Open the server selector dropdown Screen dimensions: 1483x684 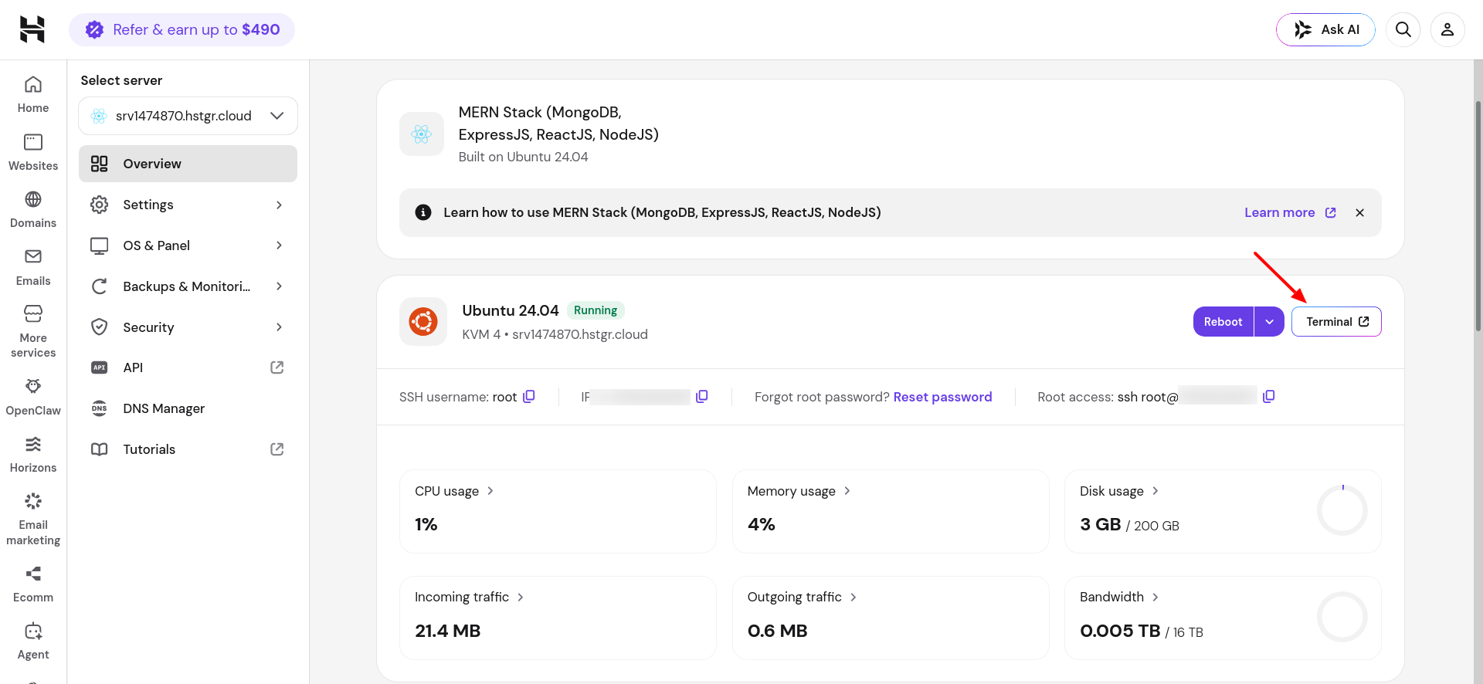(188, 116)
